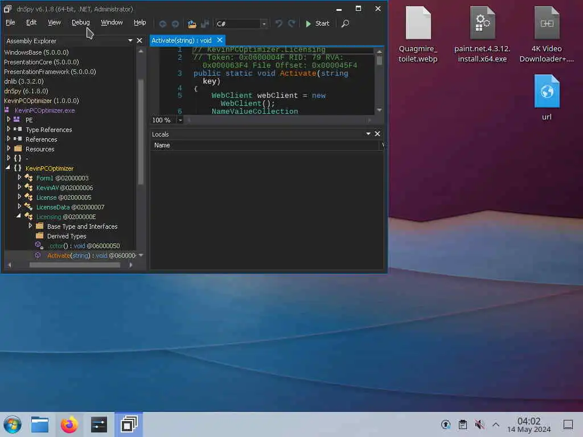Open the settings sliders taskbar icon
Viewport: 583px width, 437px height.
(x=99, y=424)
